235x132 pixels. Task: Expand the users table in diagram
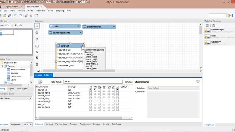click(x=78, y=26)
